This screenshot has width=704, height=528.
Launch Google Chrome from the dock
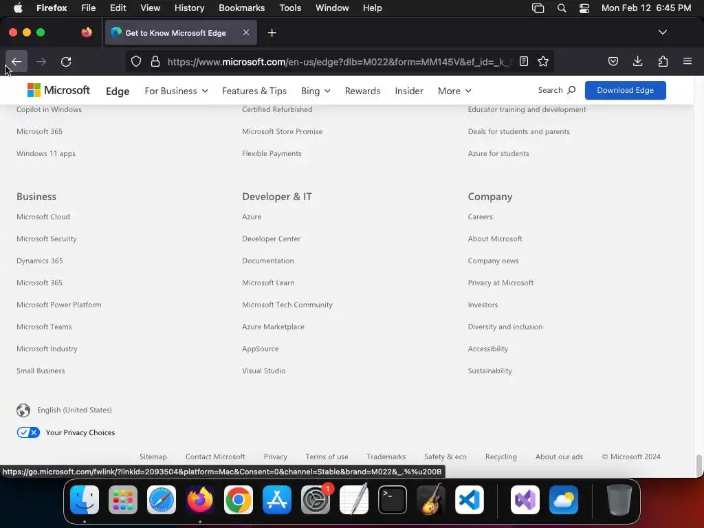point(239,500)
